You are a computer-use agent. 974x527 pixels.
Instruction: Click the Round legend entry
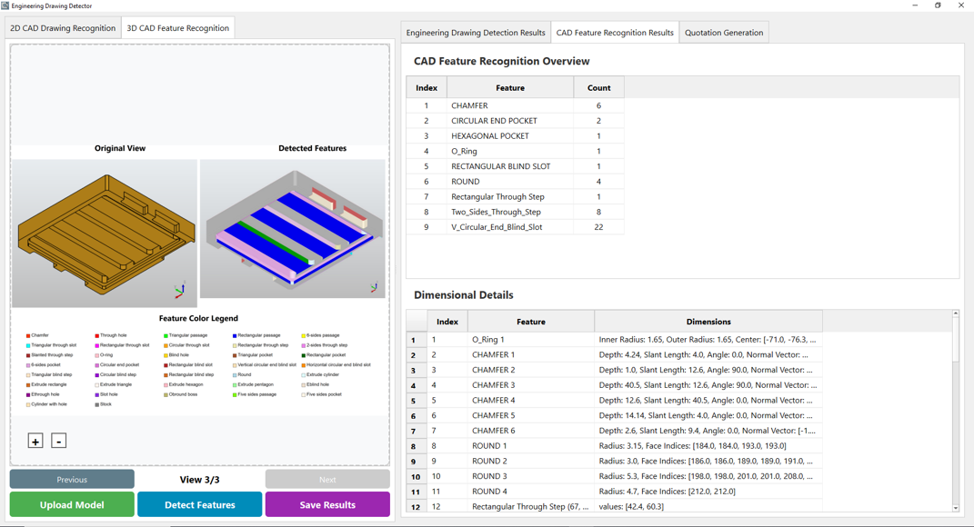[x=242, y=375]
